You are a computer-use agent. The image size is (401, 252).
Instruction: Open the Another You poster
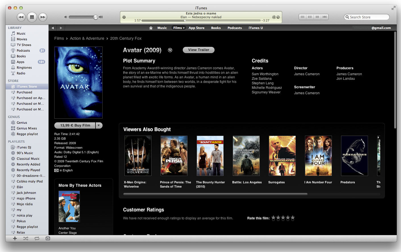[x=69, y=206]
